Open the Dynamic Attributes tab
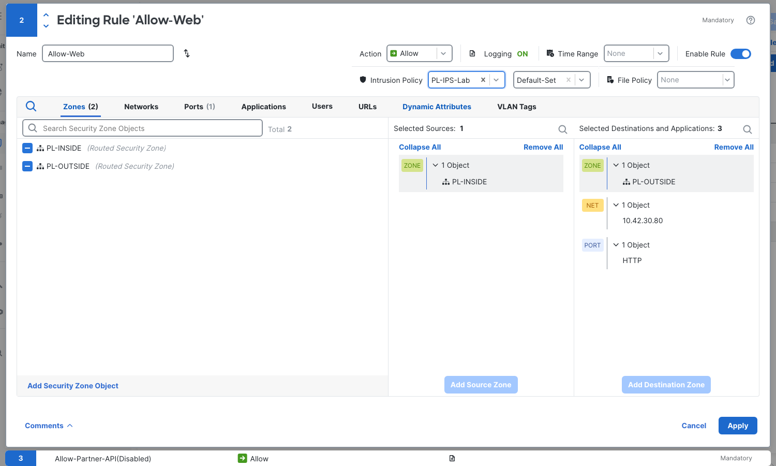The height and width of the screenshot is (466, 776). click(x=437, y=107)
